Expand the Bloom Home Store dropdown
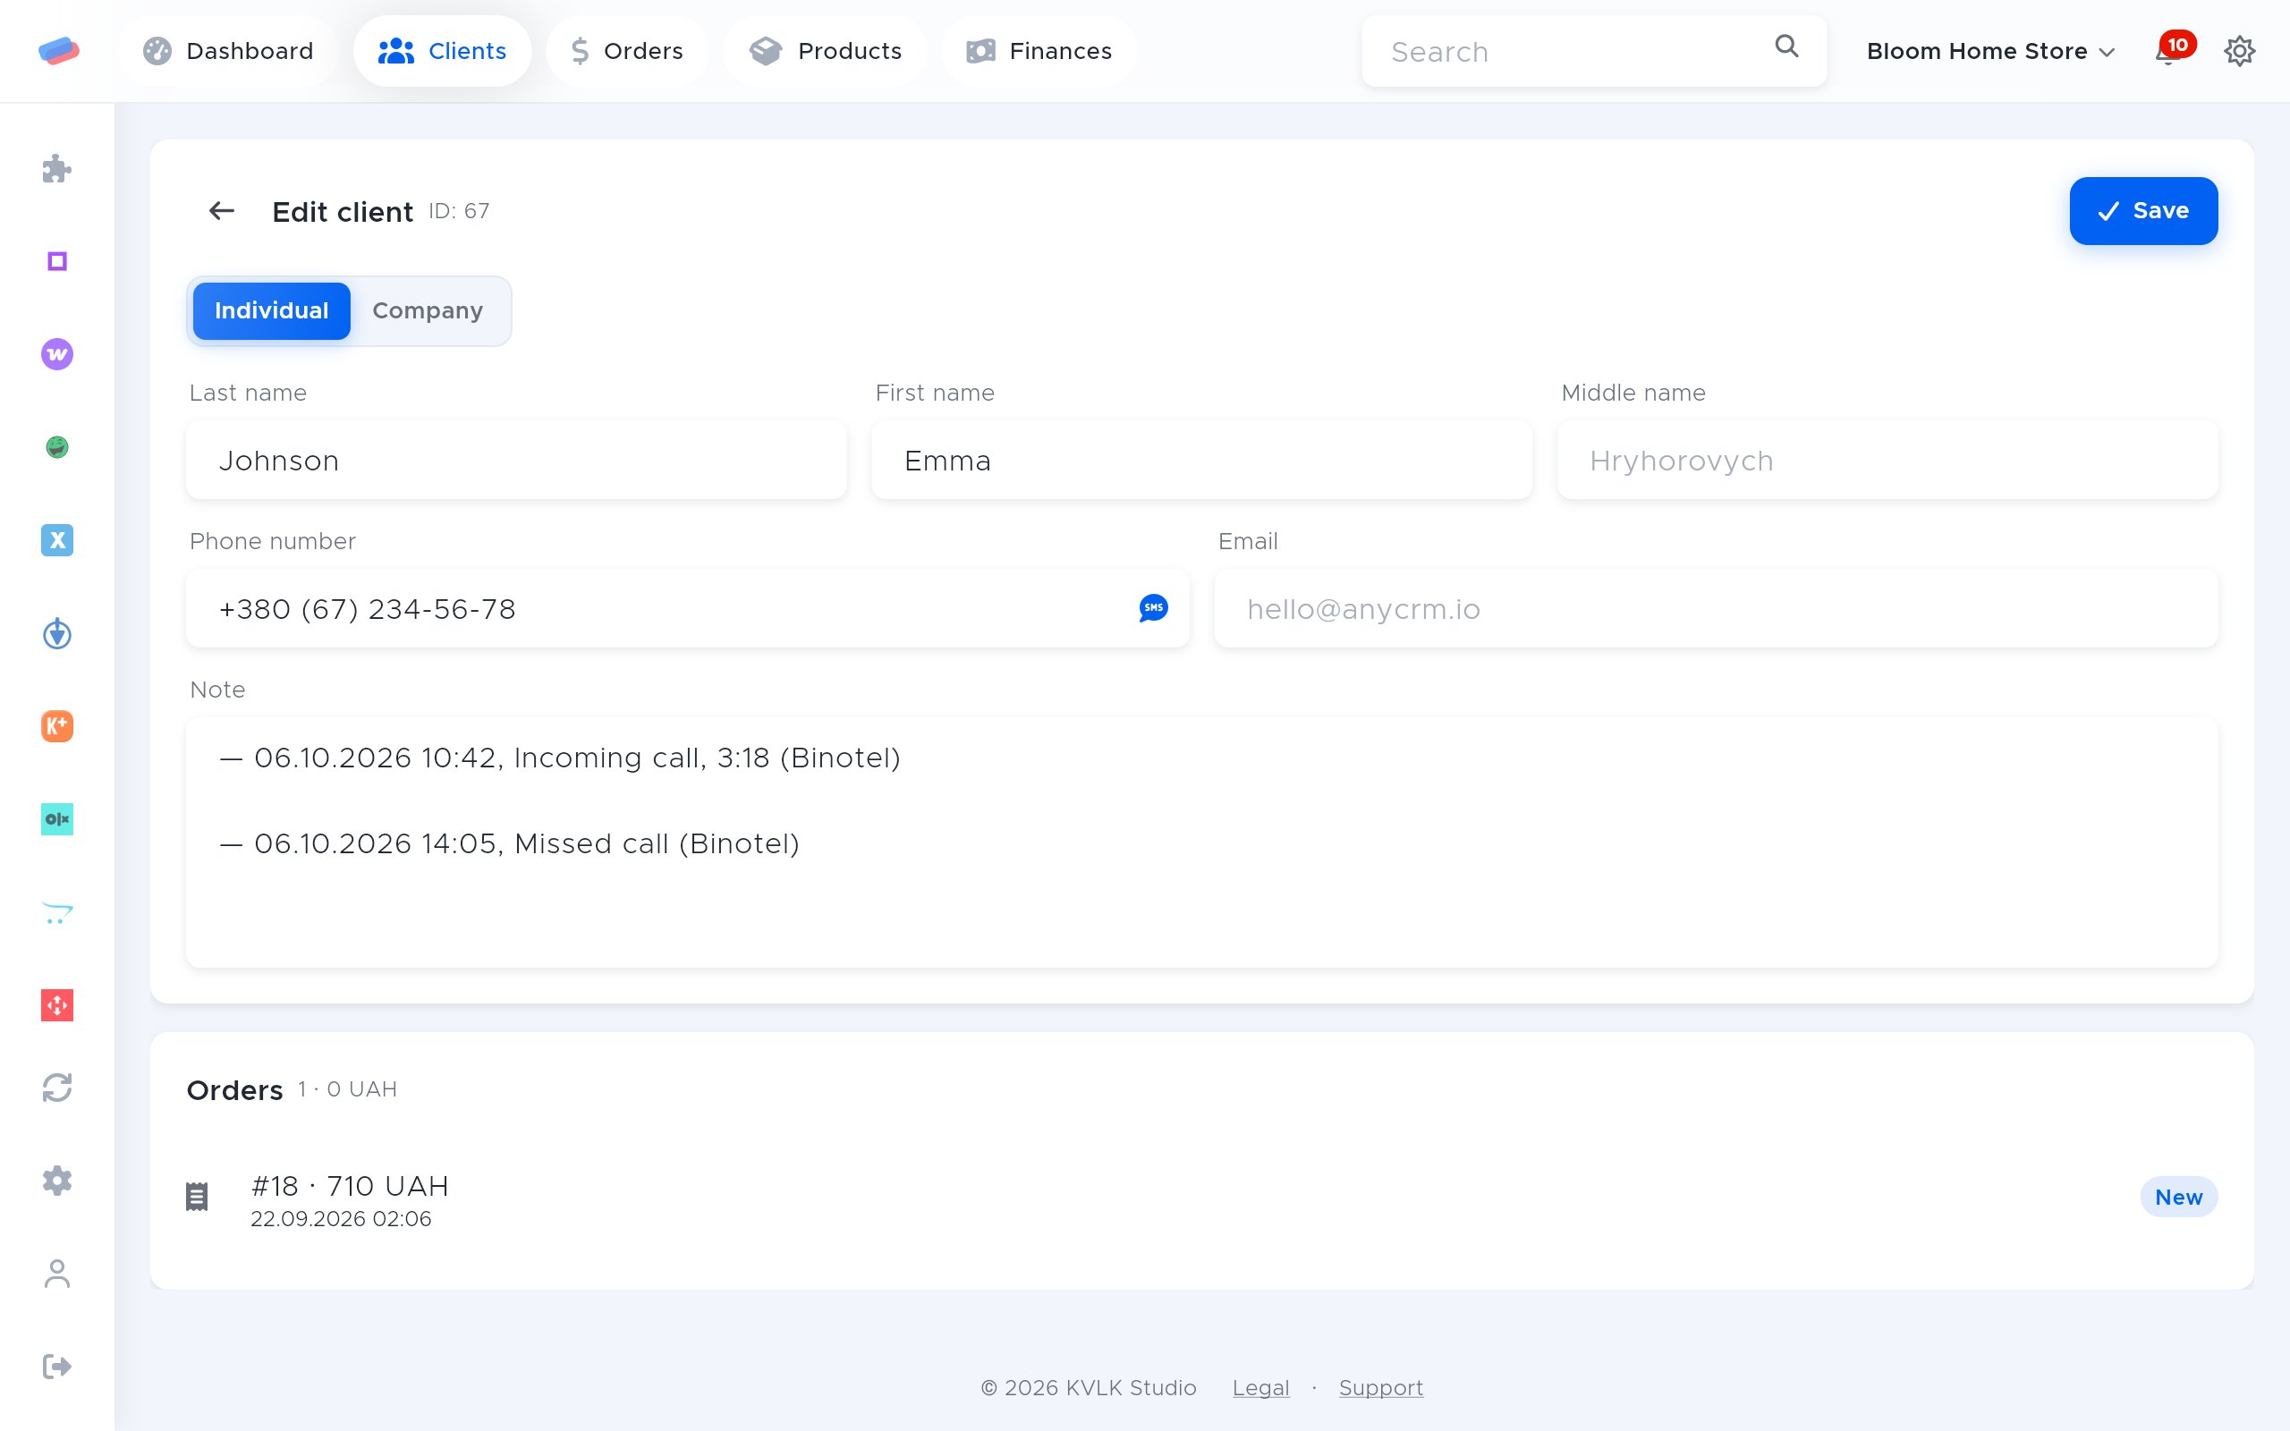This screenshot has height=1431, width=2290. click(x=1990, y=51)
